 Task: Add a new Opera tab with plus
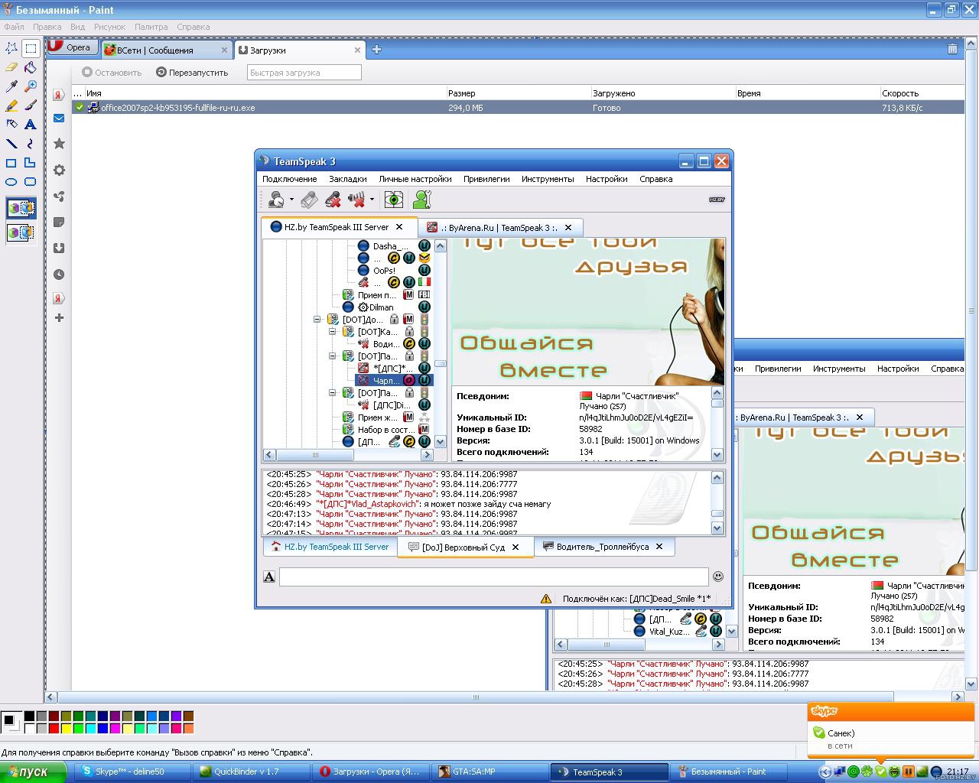376,50
